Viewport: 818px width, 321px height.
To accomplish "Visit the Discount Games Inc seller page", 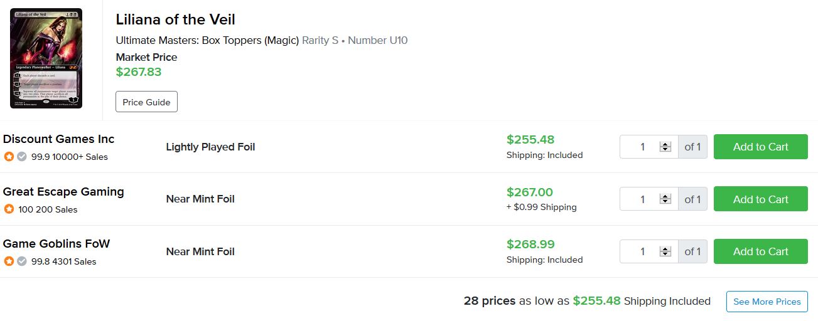I will coord(59,139).
